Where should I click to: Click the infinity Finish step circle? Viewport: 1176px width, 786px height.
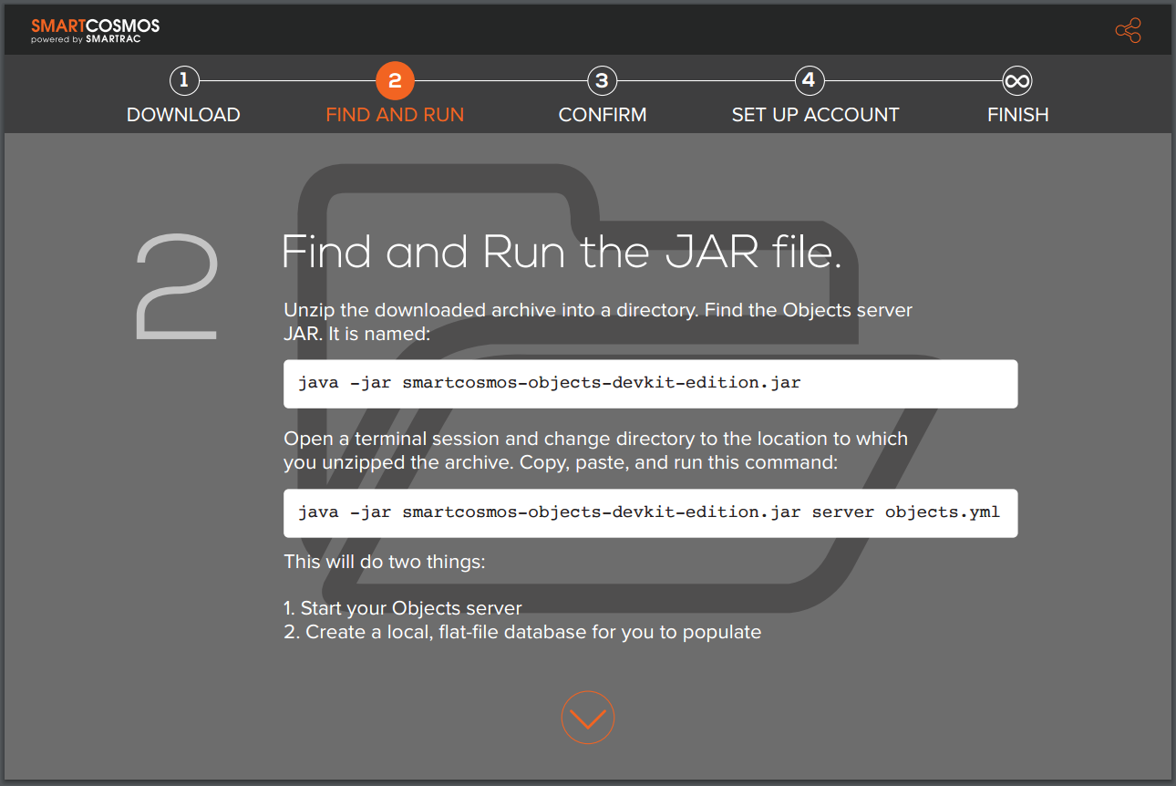point(1016,81)
